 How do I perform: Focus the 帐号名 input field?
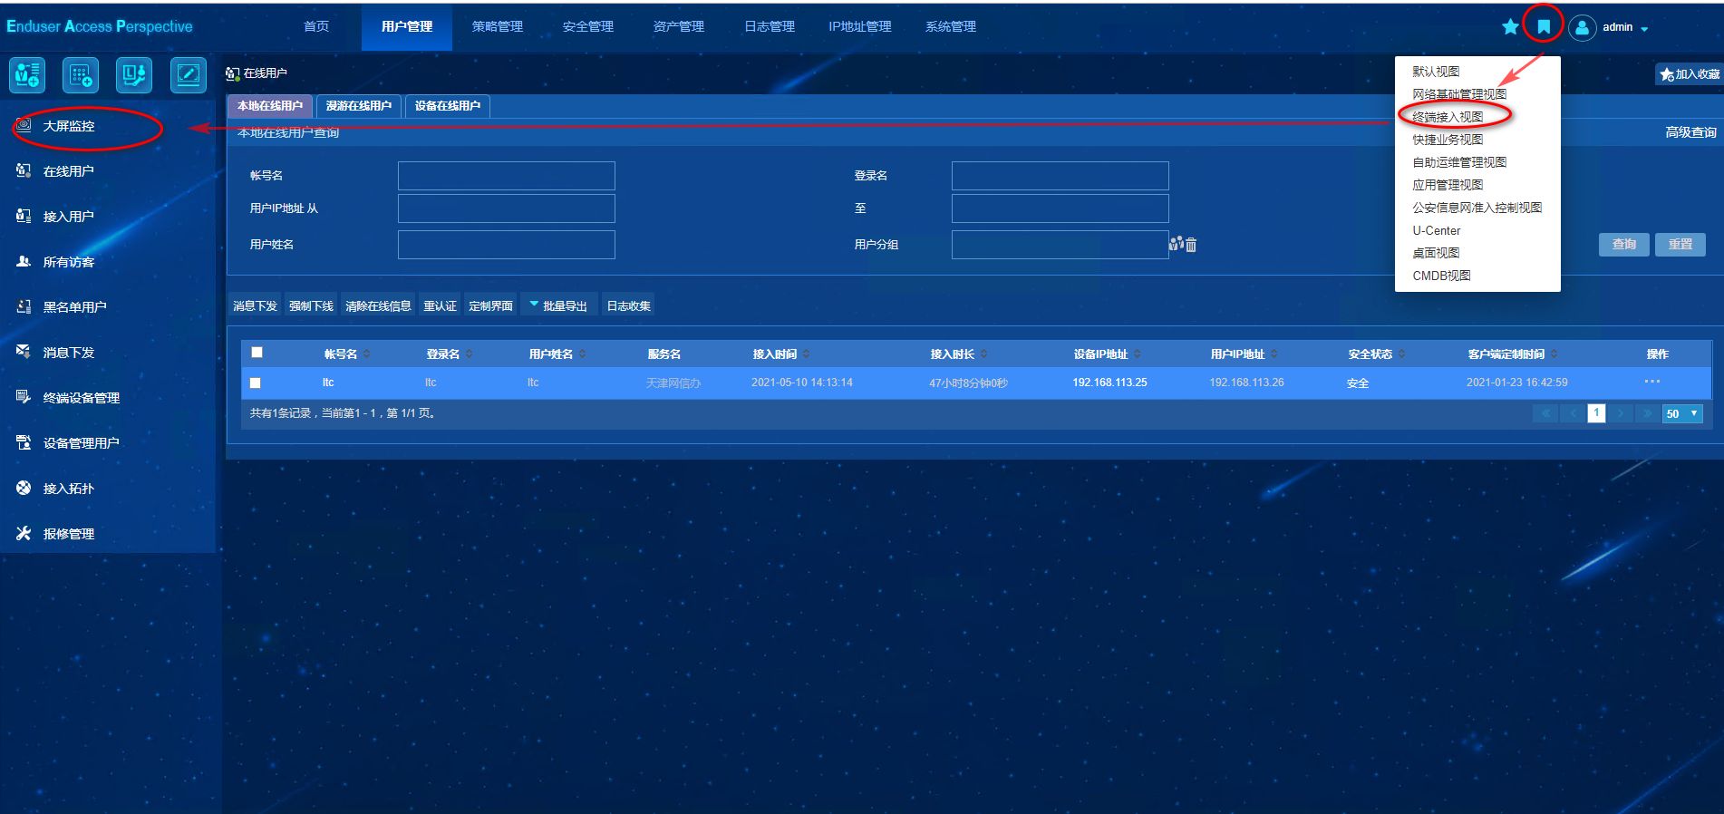507,176
